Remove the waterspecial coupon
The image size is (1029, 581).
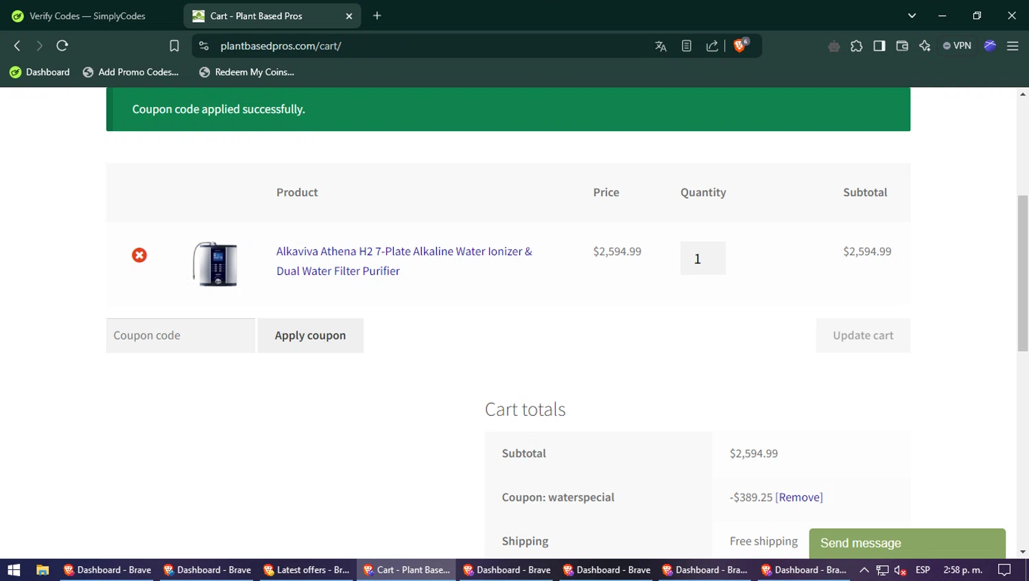[x=799, y=497]
